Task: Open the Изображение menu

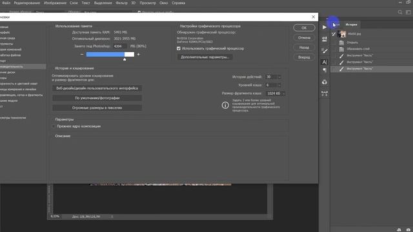Action: tap(55, 3)
